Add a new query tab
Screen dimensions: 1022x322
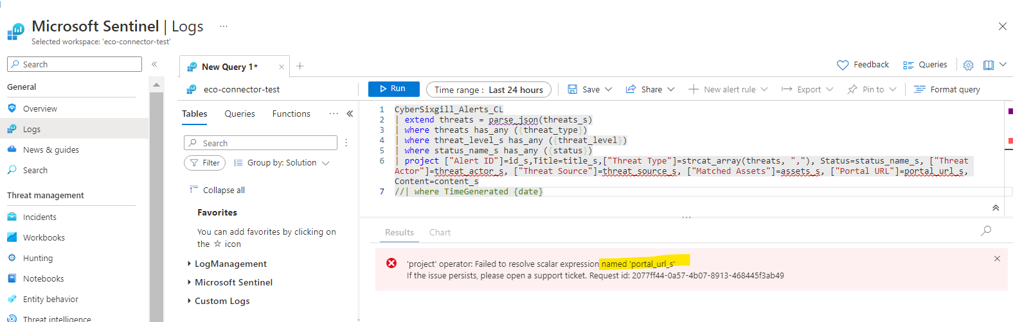pyautogui.click(x=300, y=66)
